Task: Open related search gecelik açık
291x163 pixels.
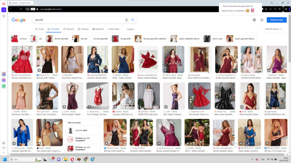Action: 83,131
